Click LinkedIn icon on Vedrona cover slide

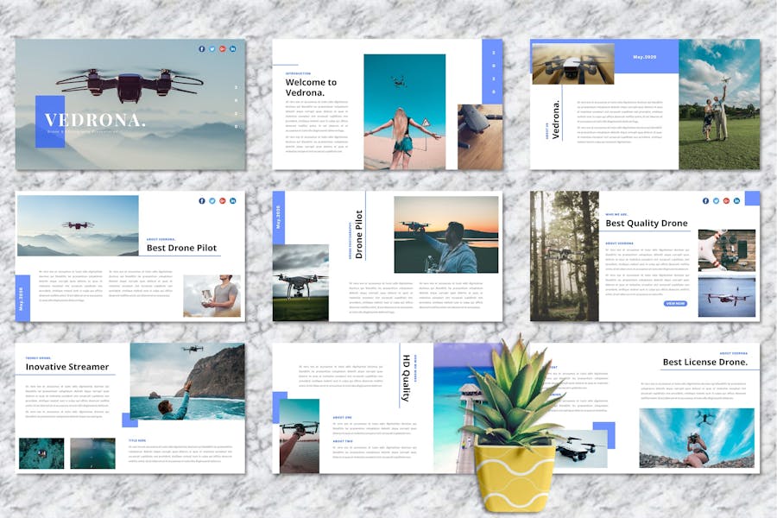233,49
